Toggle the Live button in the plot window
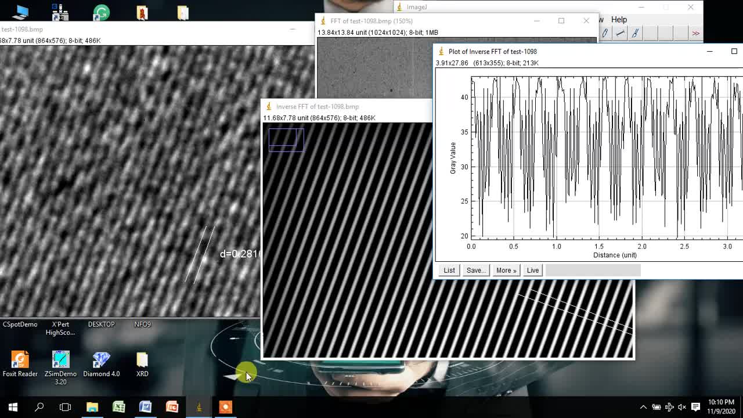 [x=532, y=270]
